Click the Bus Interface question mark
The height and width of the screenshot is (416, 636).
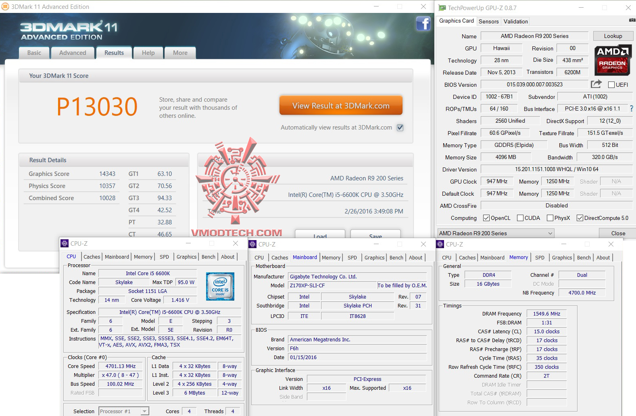(632, 109)
